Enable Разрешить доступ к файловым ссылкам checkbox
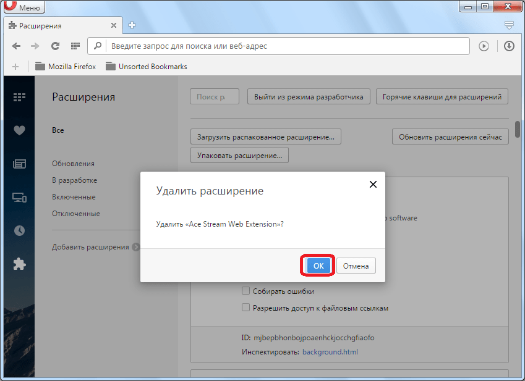The image size is (525, 381). (245, 308)
